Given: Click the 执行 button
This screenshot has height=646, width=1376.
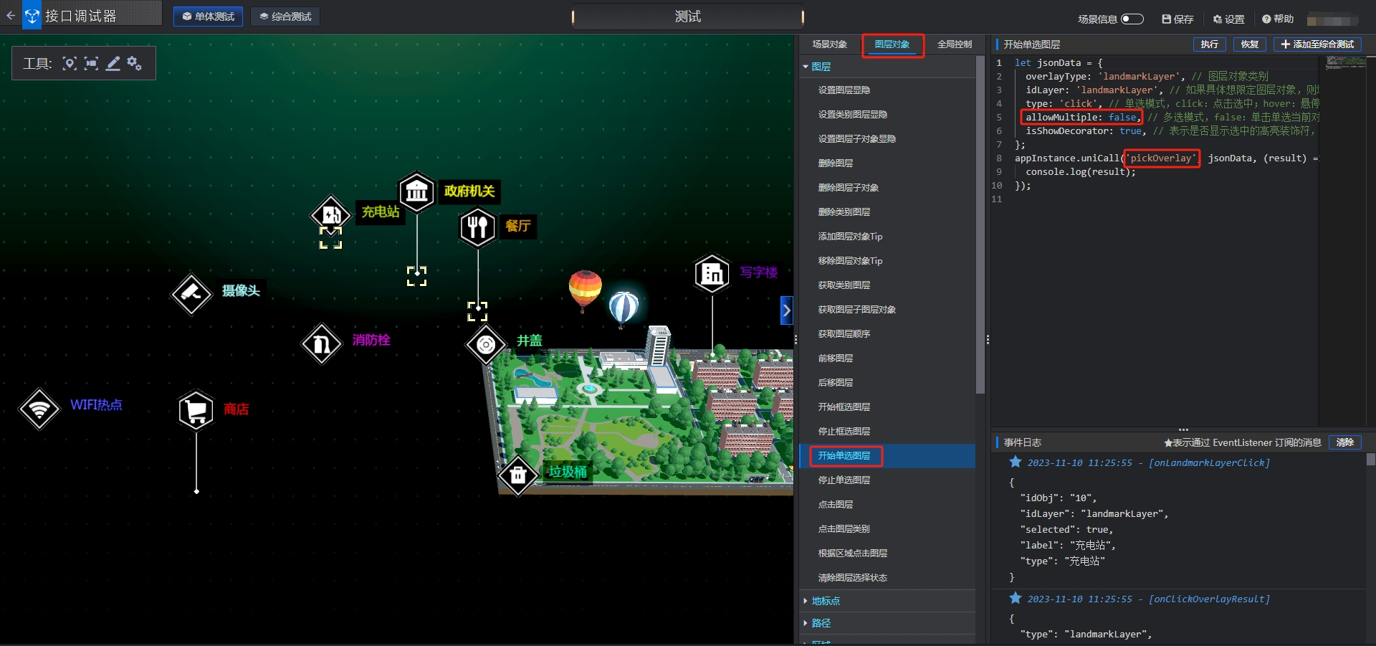Looking at the screenshot, I should click(1210, 44).
